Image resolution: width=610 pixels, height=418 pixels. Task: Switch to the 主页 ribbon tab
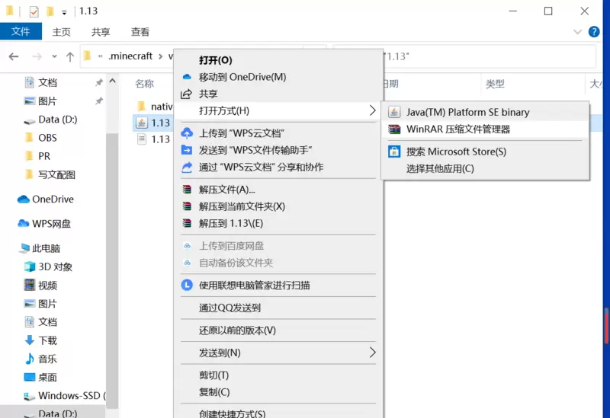62,32
